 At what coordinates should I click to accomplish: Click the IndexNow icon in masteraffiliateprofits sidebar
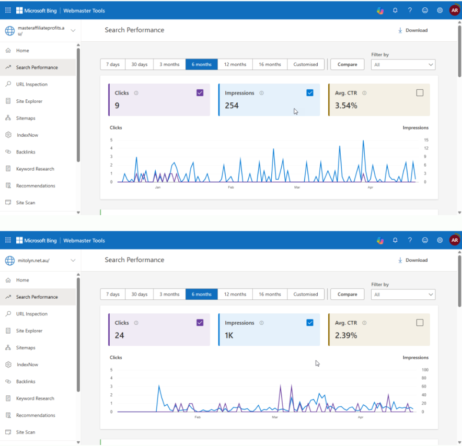pos(8,135)
